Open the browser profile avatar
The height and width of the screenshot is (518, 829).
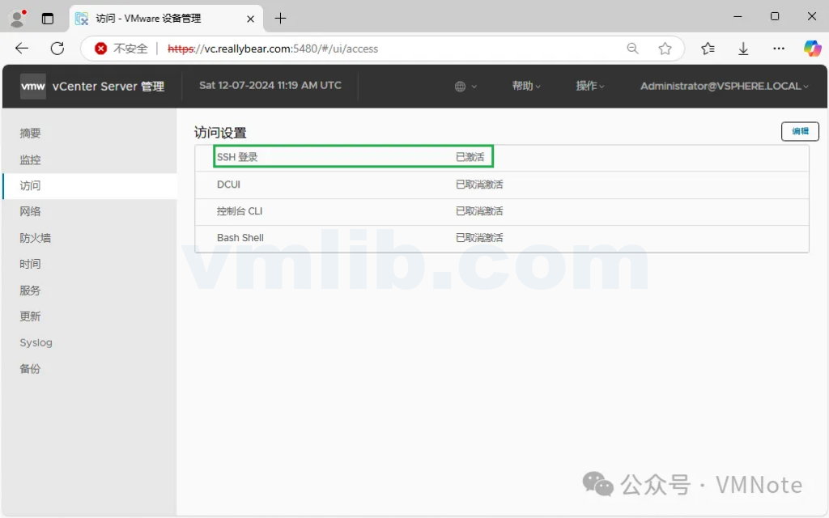coord(16,18)
